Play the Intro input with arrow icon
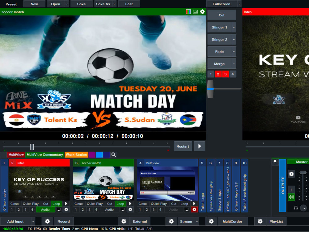This screenshot has width=309, height=232. coord(66,204)
